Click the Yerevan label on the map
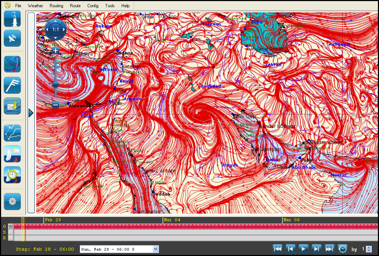The image size is (379, 256). point(212,24)
